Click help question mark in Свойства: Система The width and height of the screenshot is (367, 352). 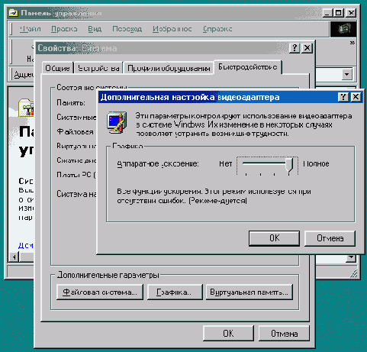pyautogui.click(x=295, y=48)
